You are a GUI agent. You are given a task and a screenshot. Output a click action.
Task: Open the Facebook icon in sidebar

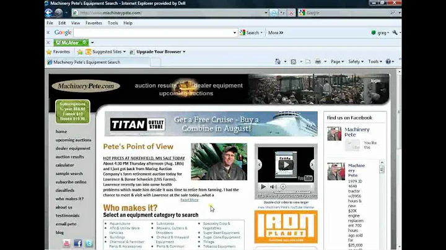[78, 243]
